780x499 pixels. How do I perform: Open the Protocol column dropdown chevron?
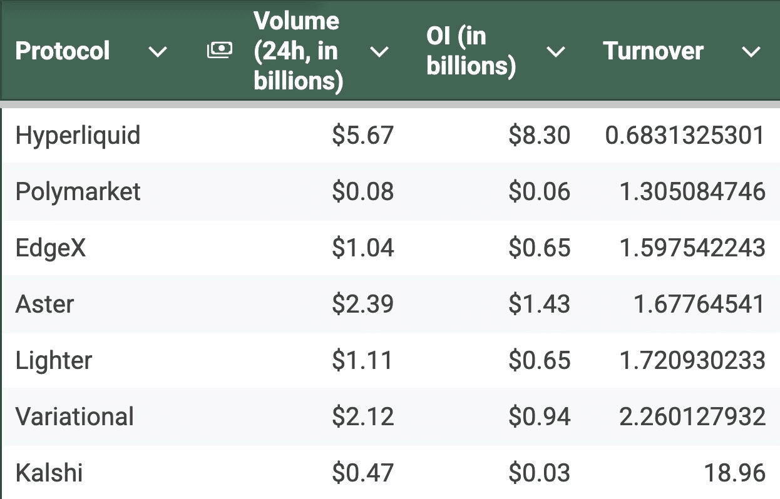(158, 52)
